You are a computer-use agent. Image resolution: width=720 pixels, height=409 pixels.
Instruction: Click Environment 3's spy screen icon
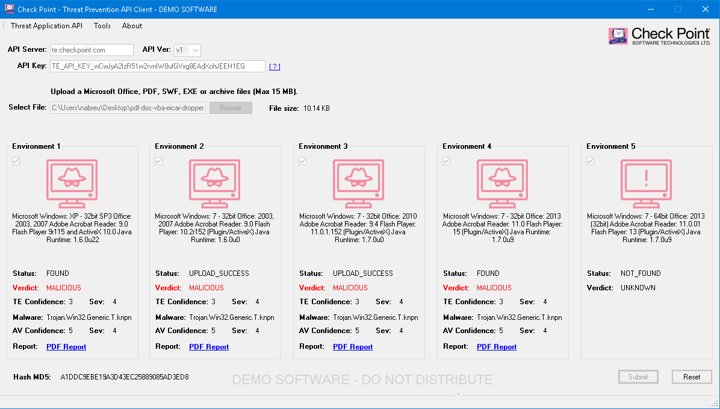coord(359,183)
